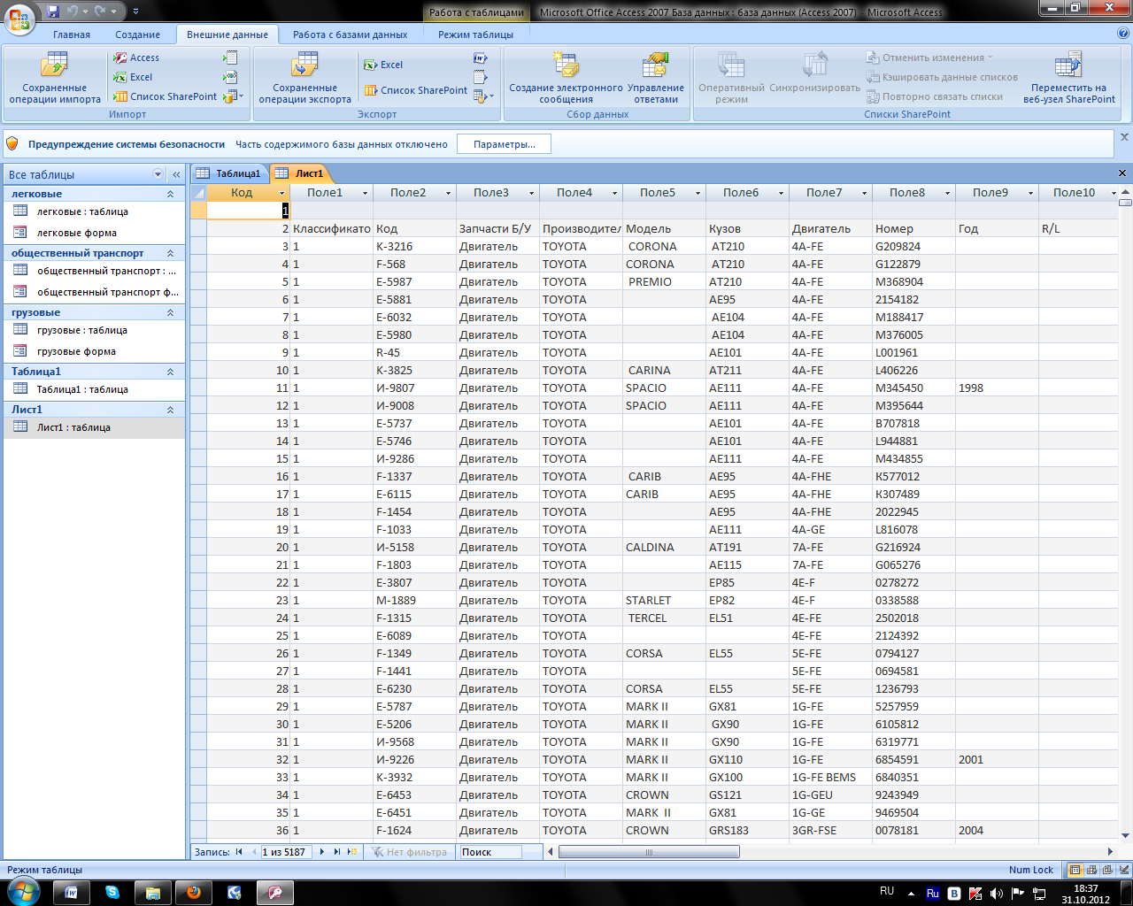
Task: Go to first record
Action: click(239, 851)
